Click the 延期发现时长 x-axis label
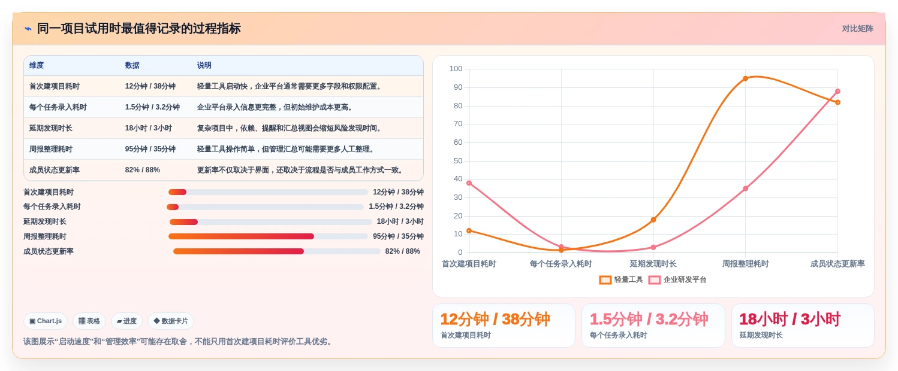 [653, 264]
